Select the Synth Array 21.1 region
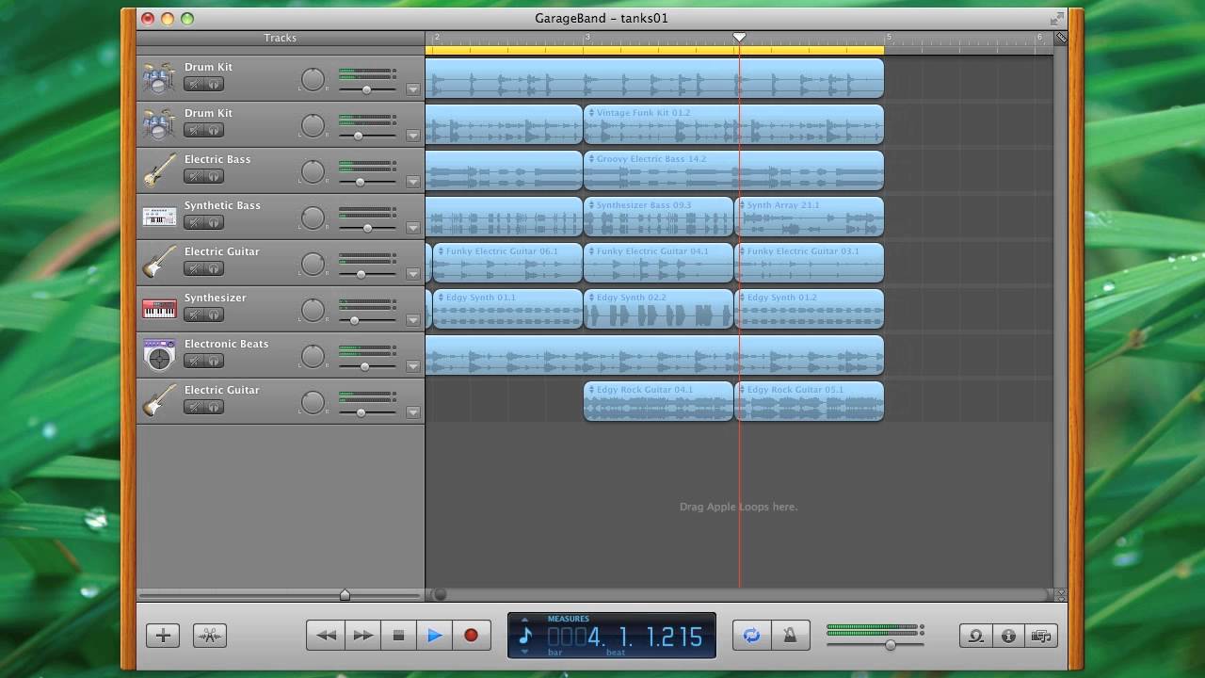 (x=809, y=217)
